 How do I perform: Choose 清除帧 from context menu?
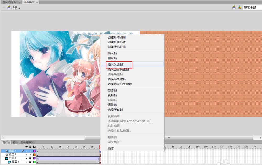pyautogui.click(x=112, y=105)
